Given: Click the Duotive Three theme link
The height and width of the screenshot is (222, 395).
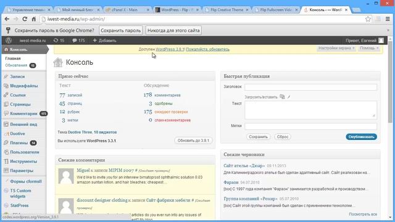Looking at the screenshot, I should (x=80, y=132).
